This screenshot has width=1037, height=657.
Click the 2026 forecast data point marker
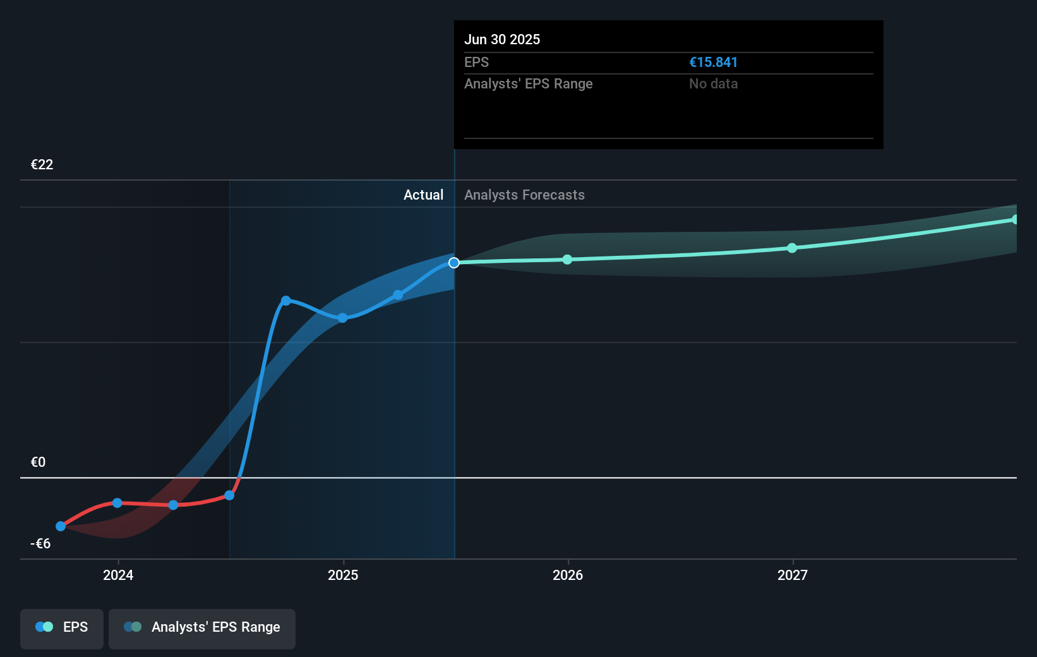(567, 259)
